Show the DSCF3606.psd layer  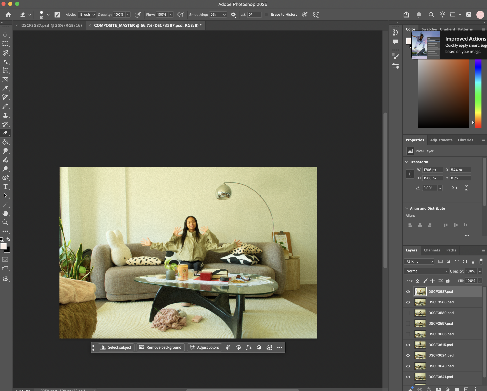tap(408, 334)
